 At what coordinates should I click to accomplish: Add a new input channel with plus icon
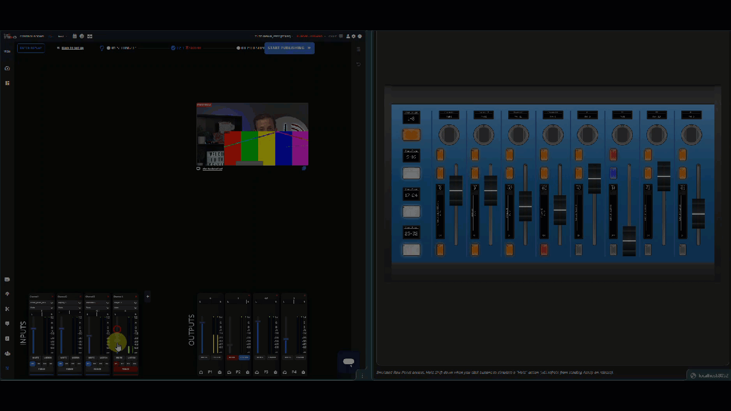coord(147,296)
